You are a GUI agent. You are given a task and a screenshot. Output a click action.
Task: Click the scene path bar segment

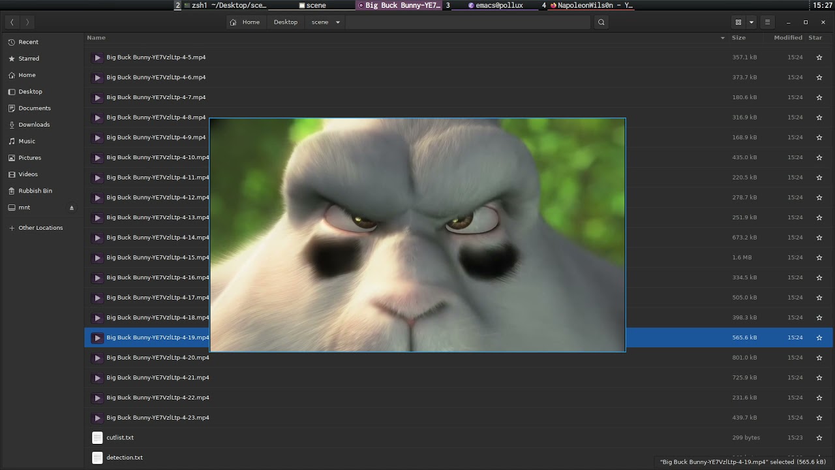[320, 22]
